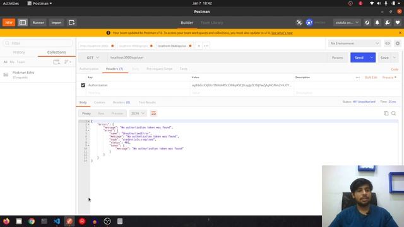
Task: Toggle line wrap icon in response
Action: [x=153, y=113]
